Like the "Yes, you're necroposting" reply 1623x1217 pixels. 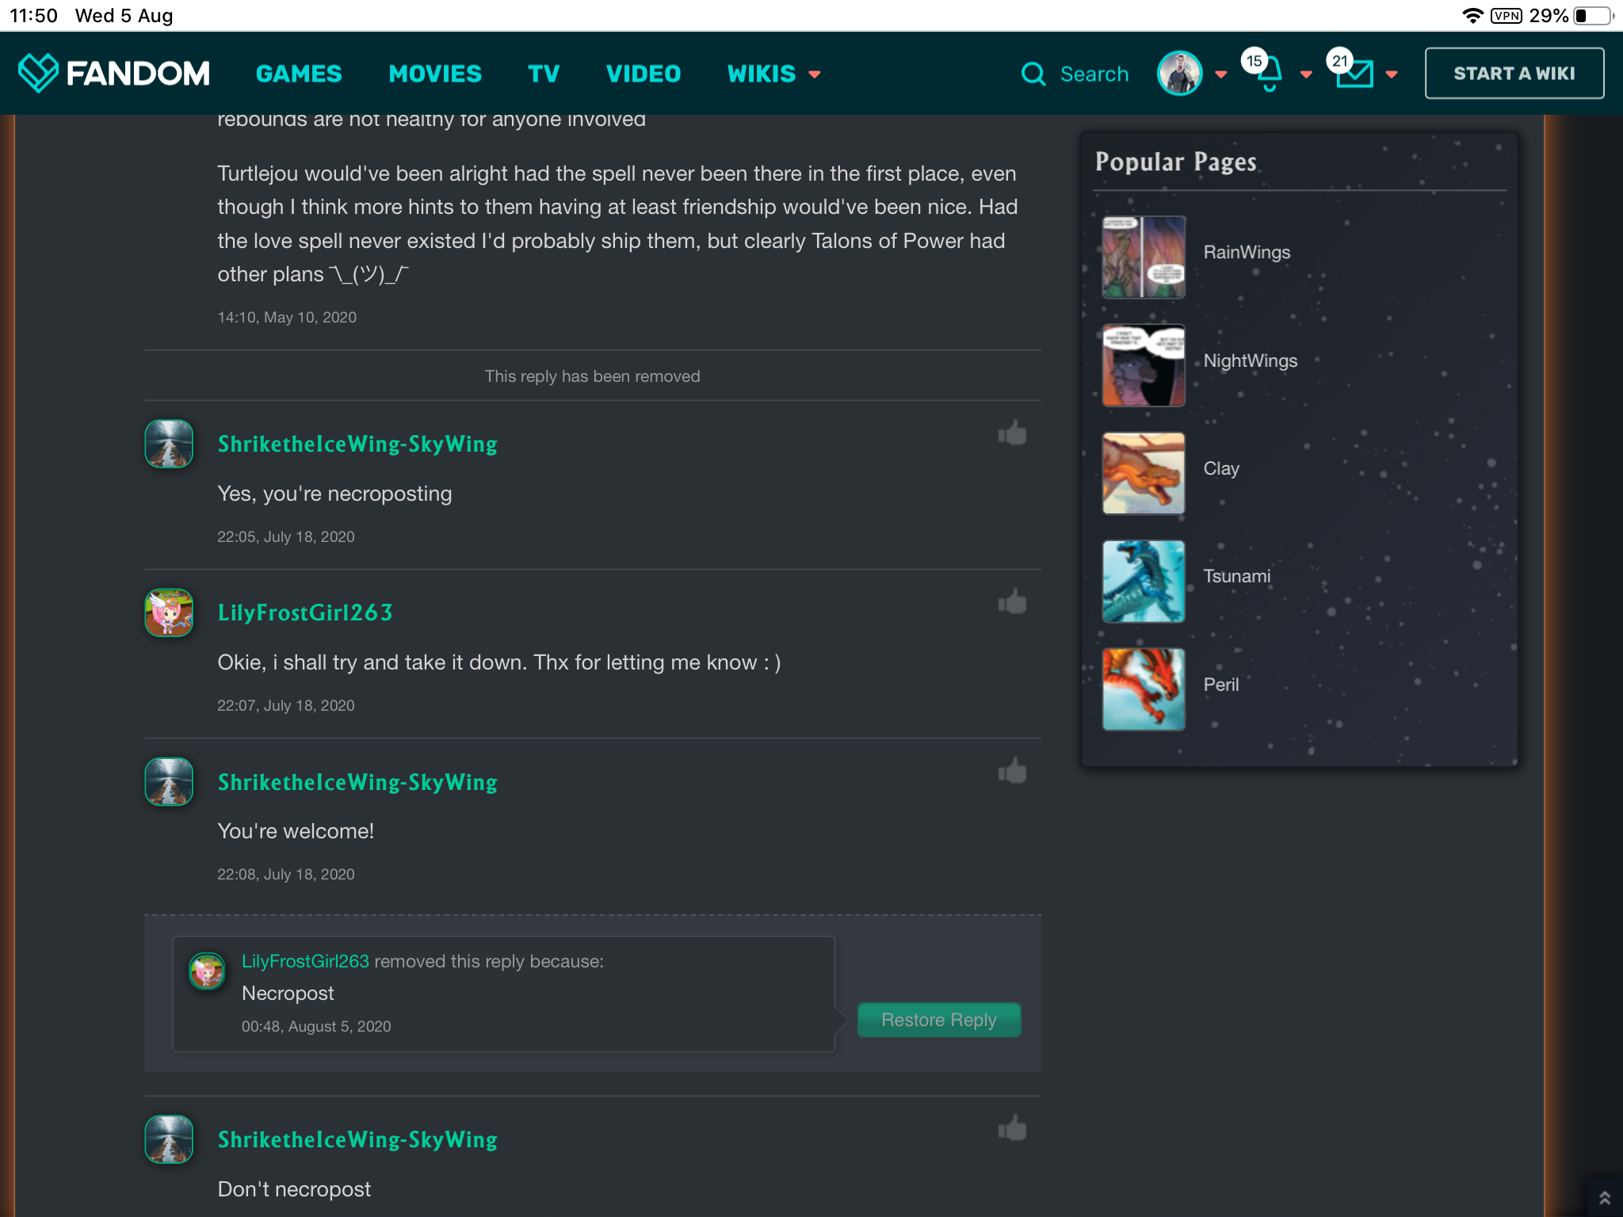pyautogui.click(x=1012, y=433)
